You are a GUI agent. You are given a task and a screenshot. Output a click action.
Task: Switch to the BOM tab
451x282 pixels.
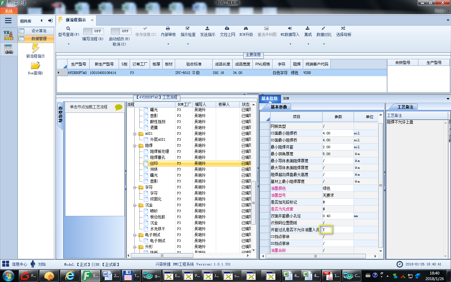[x=286, y=98]
